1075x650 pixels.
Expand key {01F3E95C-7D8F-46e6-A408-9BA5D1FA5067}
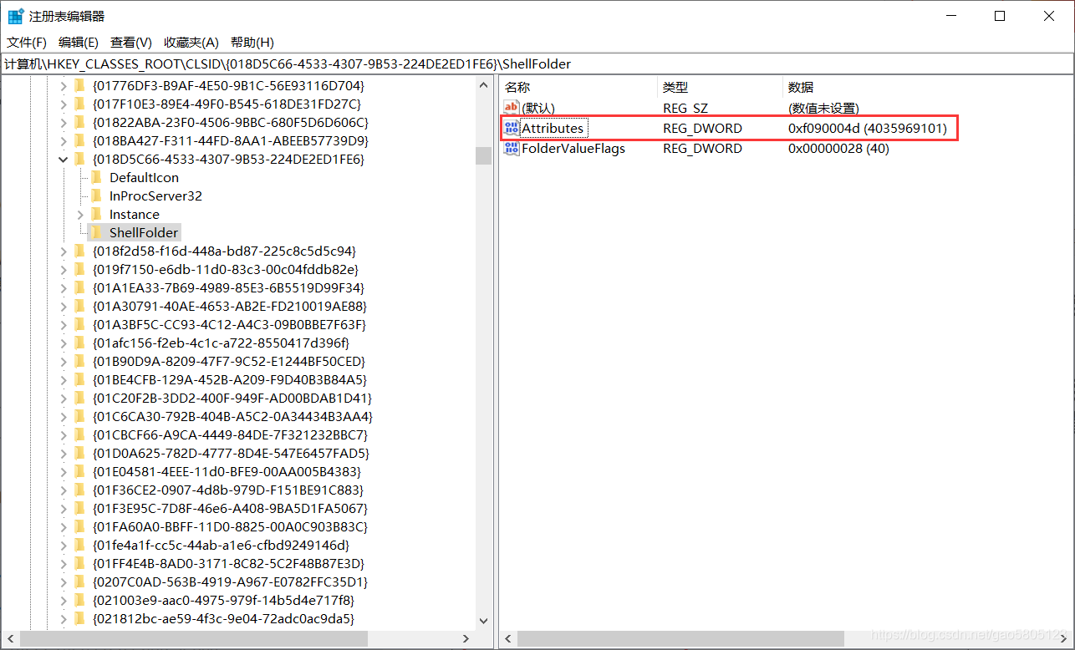64,508
